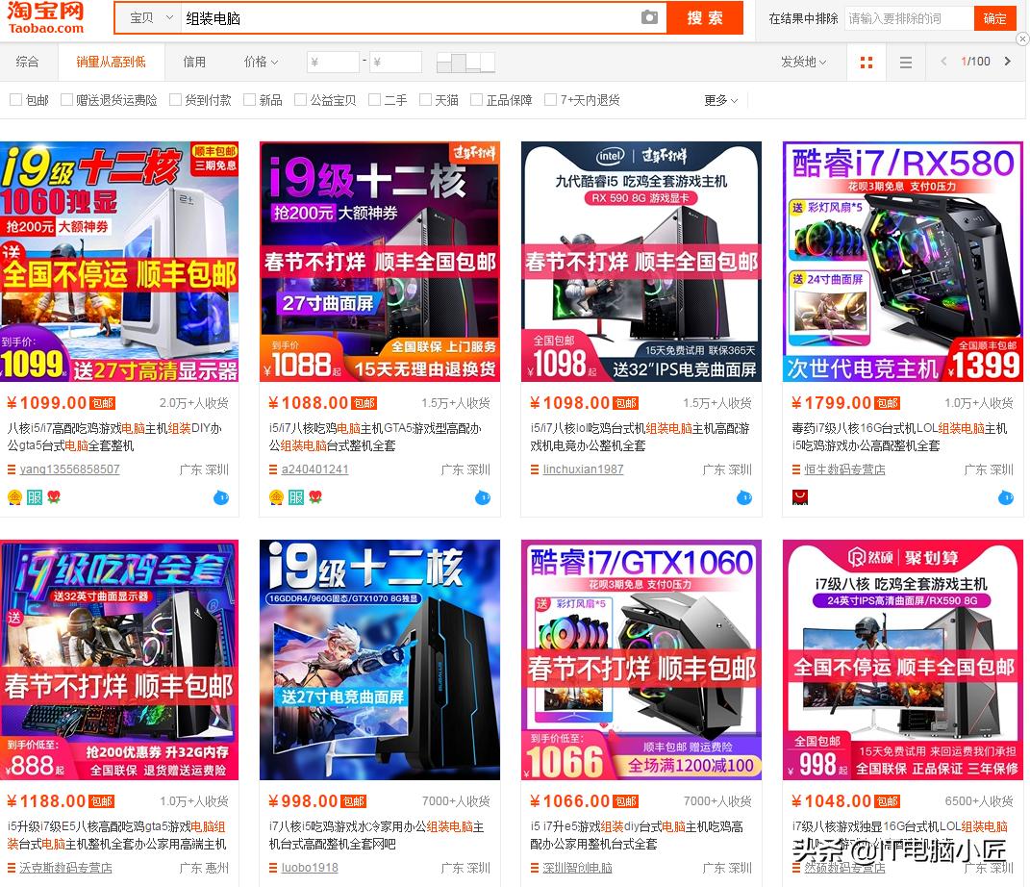Enable the 包邮 filter checkbox
Image resolution: width=1030 pixels, height=887 pixels.
pos(15,99)
